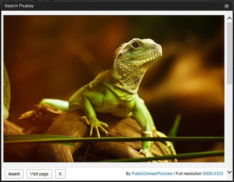Click the iguana preview image
Screen dimensions: 234x182
pyautogui.click(x=114, y=89)
